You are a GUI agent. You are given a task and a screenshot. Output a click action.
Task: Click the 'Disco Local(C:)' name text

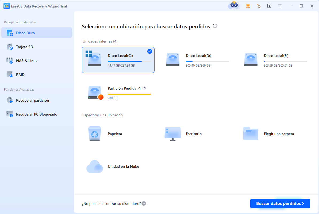120,56
